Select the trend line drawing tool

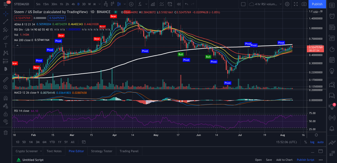(6, 22)
